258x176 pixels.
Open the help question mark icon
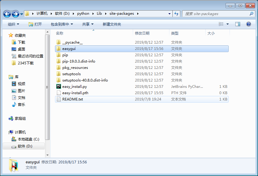tap(249, 24)
